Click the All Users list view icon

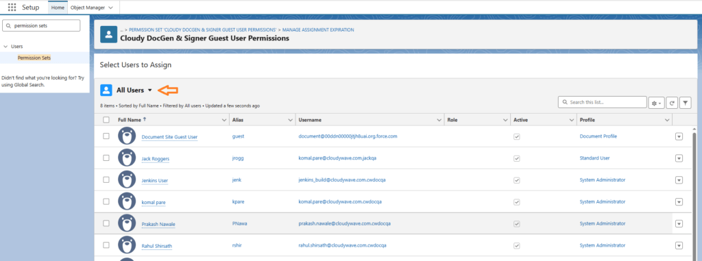pos(106,90)
